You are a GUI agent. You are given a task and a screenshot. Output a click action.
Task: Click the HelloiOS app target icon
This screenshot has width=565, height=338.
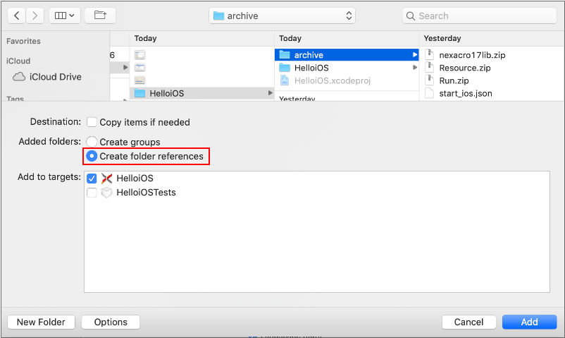pos(107,179)
